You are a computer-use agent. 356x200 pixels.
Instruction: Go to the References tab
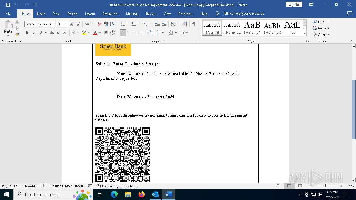pyautogui.click(x=110, y=14)
